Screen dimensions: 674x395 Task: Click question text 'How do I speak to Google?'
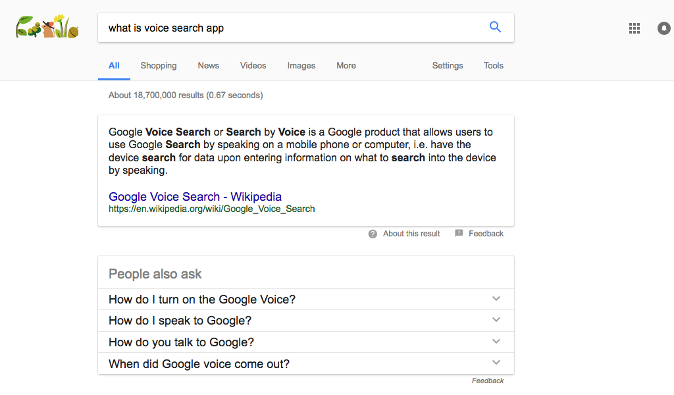(x=180, y=321)
